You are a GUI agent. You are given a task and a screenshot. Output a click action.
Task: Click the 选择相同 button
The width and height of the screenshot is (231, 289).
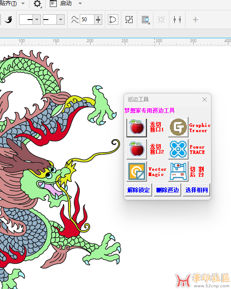click(196, 190)
